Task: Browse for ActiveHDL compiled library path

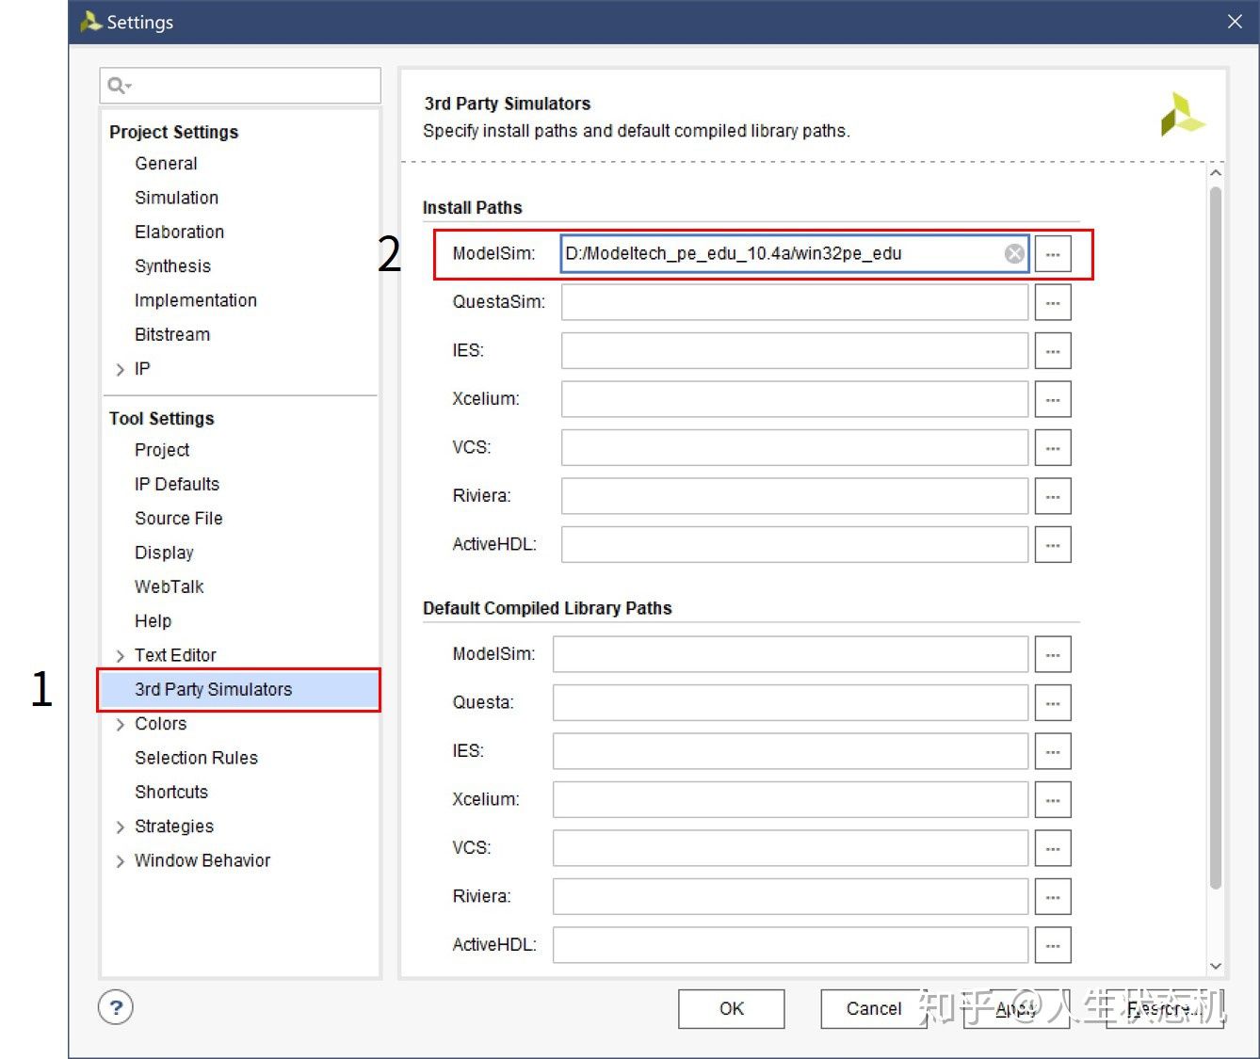Action: (x=1053, y=945)
